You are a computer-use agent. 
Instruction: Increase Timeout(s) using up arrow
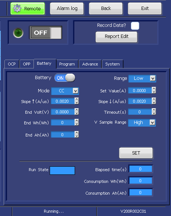[x=154, y=110]
